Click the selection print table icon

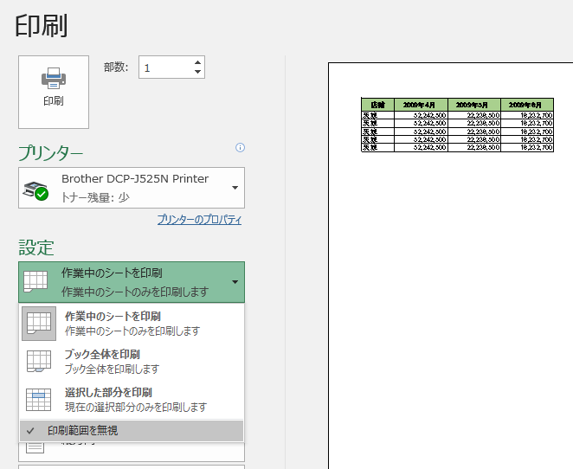[39, 400]
